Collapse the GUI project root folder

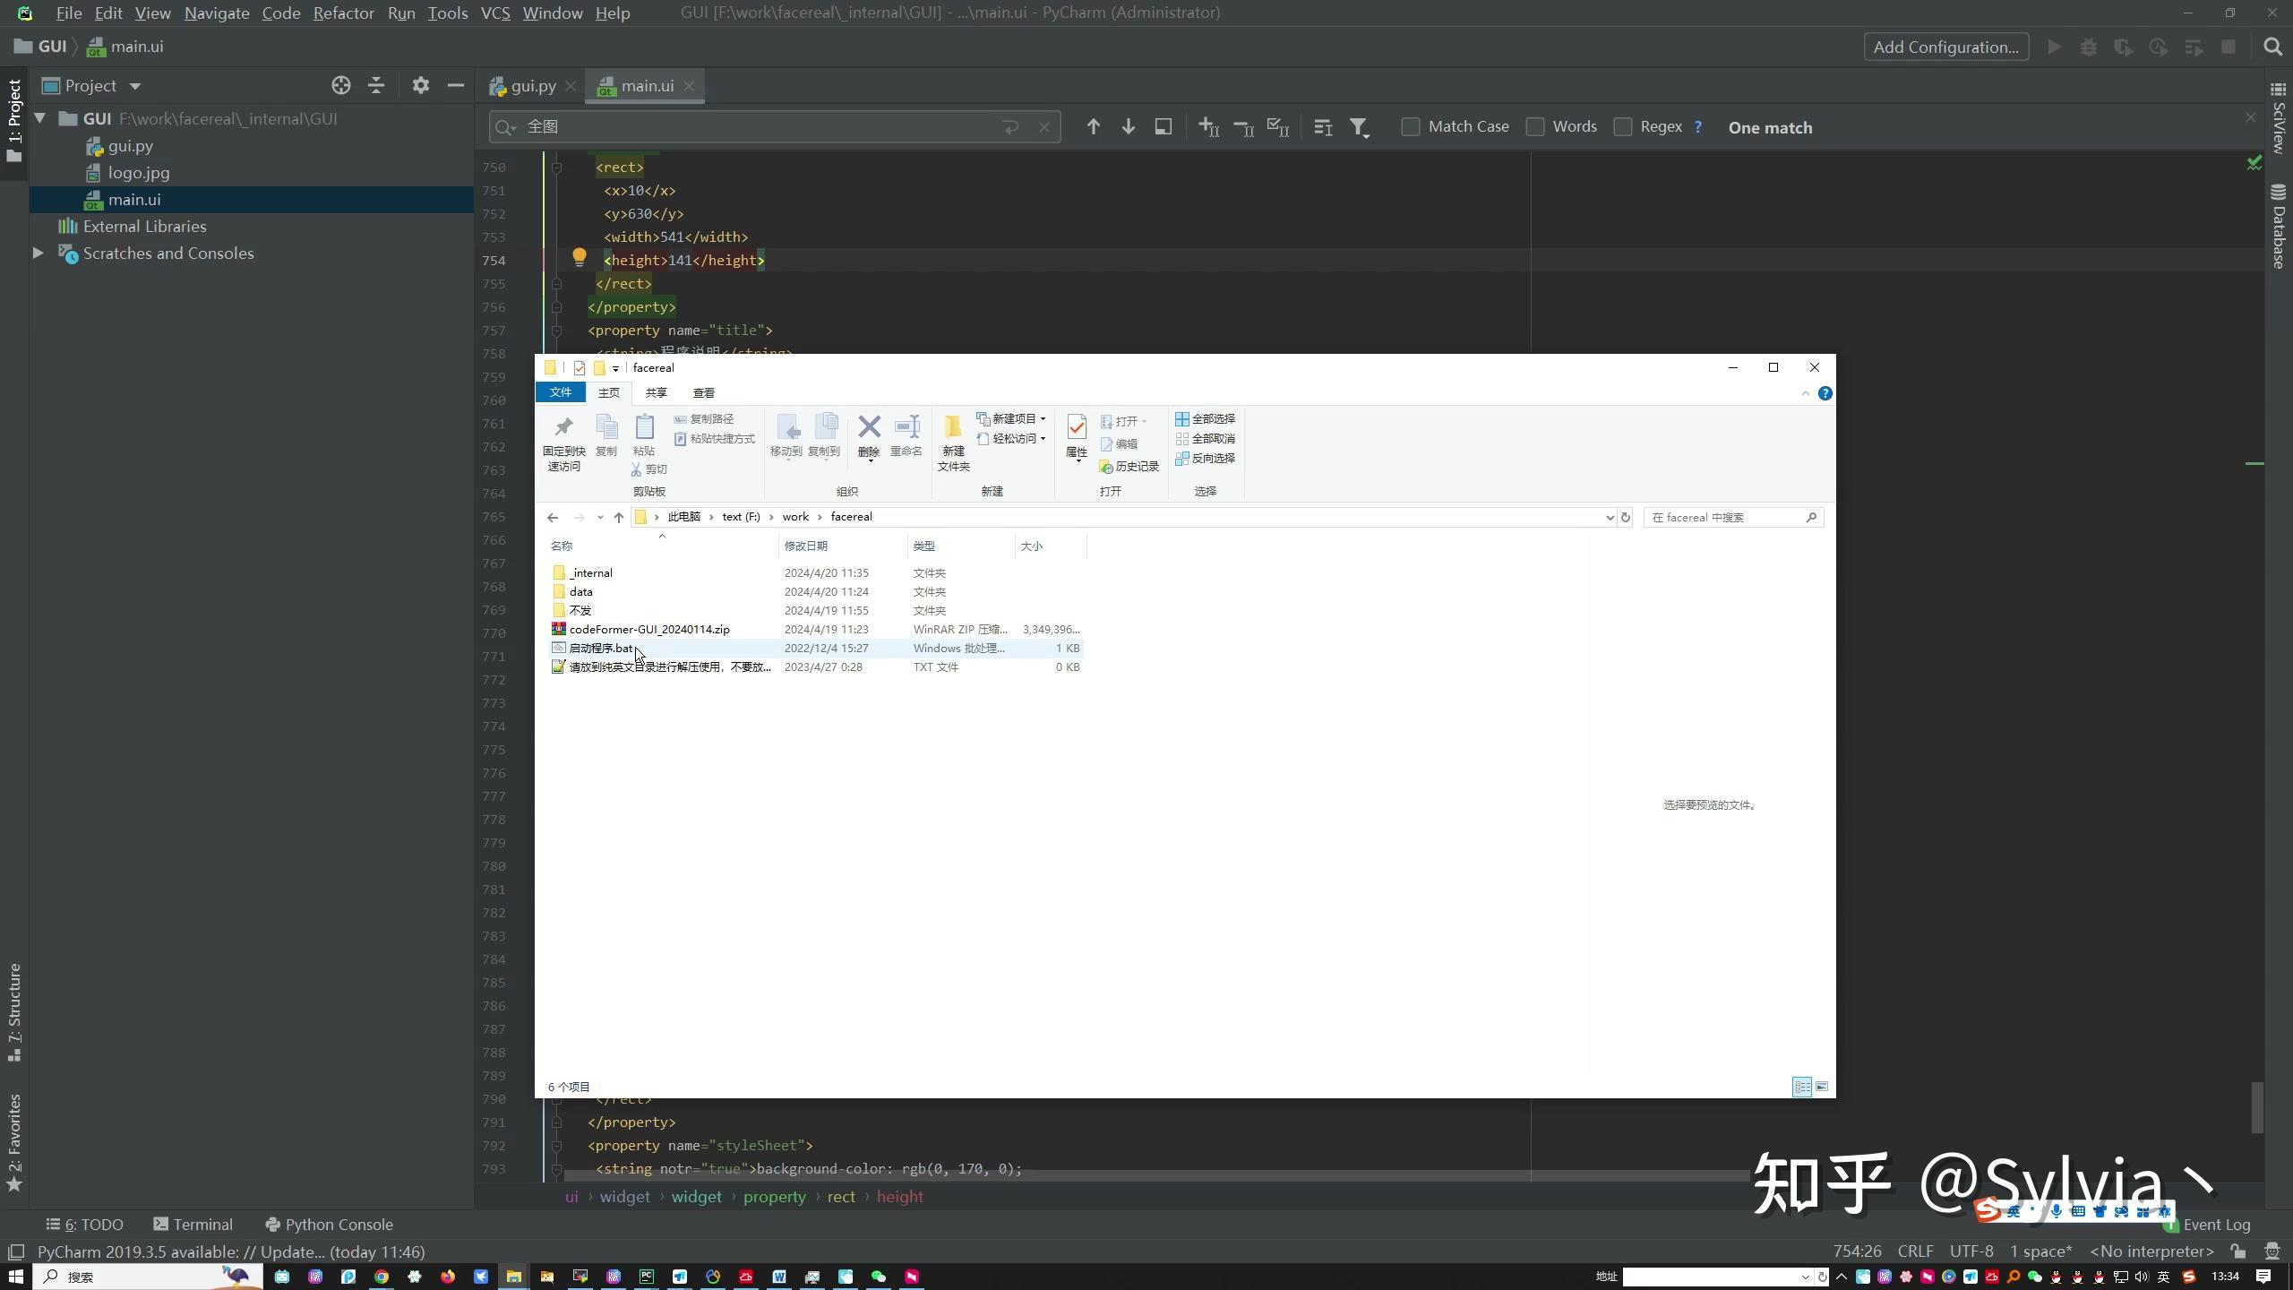(39, 118)
